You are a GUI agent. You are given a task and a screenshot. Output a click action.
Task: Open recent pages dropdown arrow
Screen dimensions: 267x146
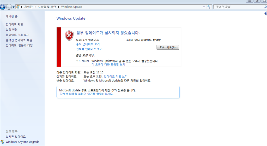pyautogui.click(x=14, y=7)
